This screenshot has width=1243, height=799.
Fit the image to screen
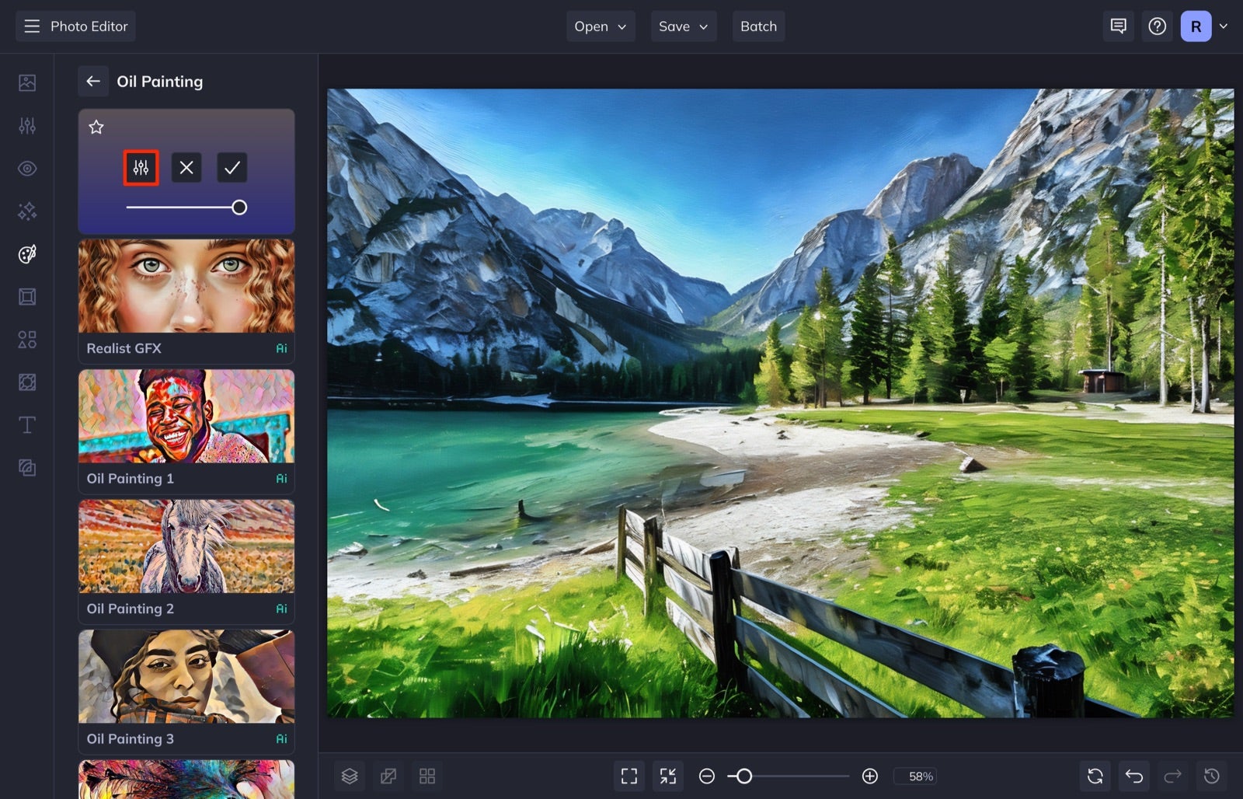click(628, 775)
